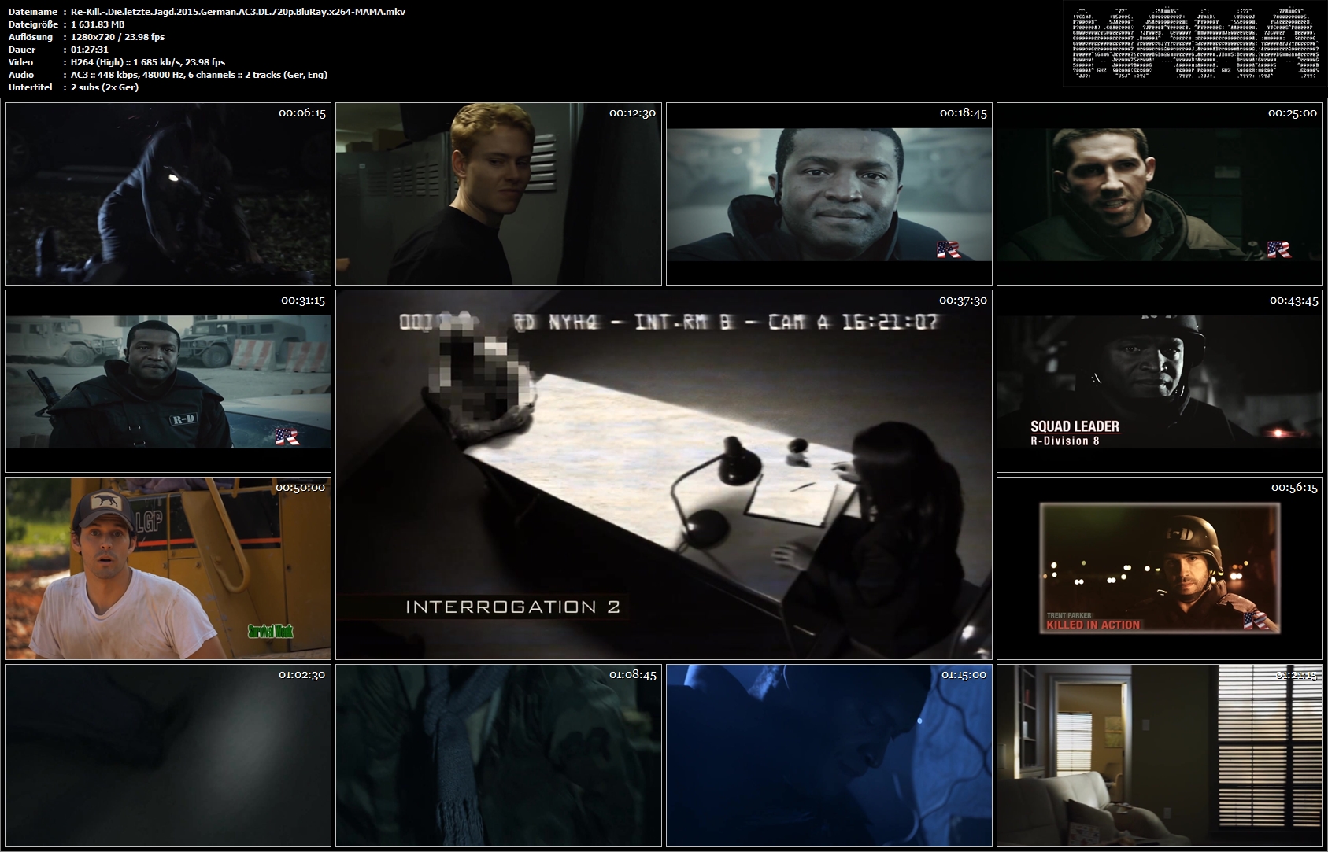
Task: Click the video codec line starting with H264
Action: point(148,62)
